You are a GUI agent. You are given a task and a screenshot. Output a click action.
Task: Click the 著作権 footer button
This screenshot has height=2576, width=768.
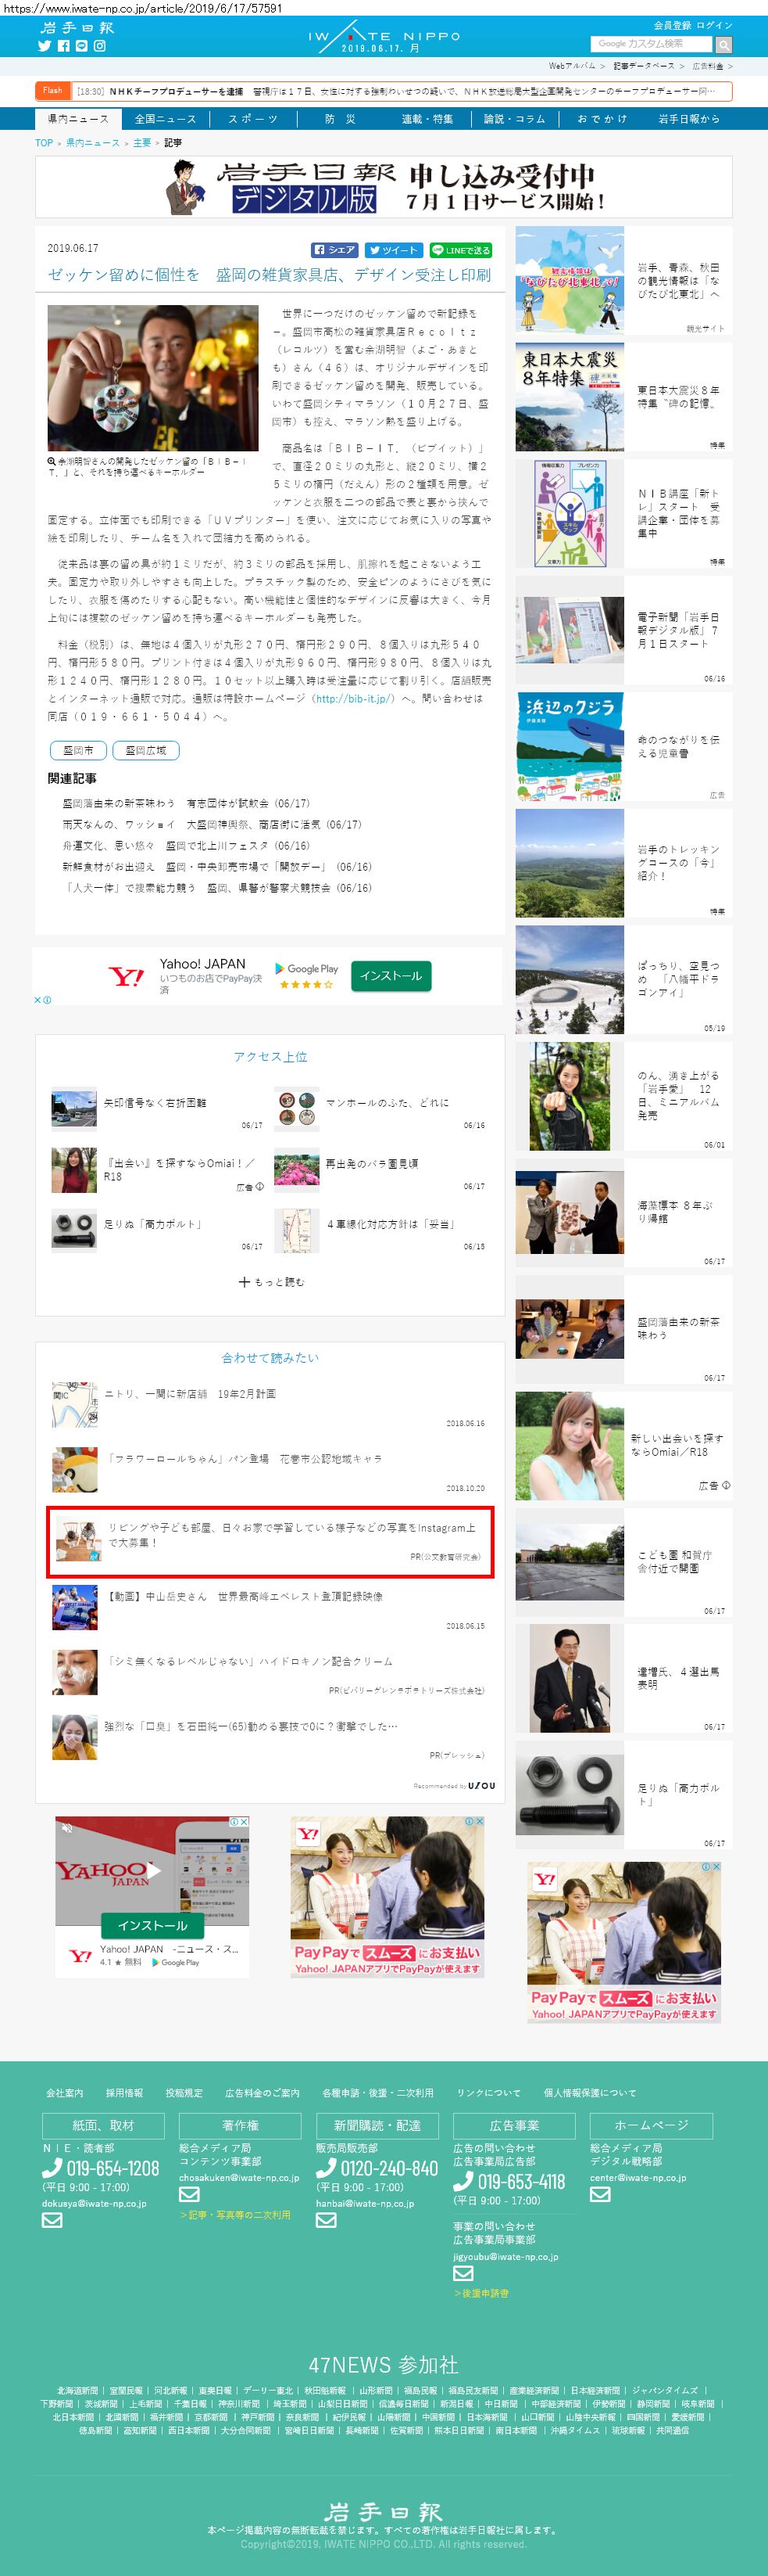tap(240, 2126)
